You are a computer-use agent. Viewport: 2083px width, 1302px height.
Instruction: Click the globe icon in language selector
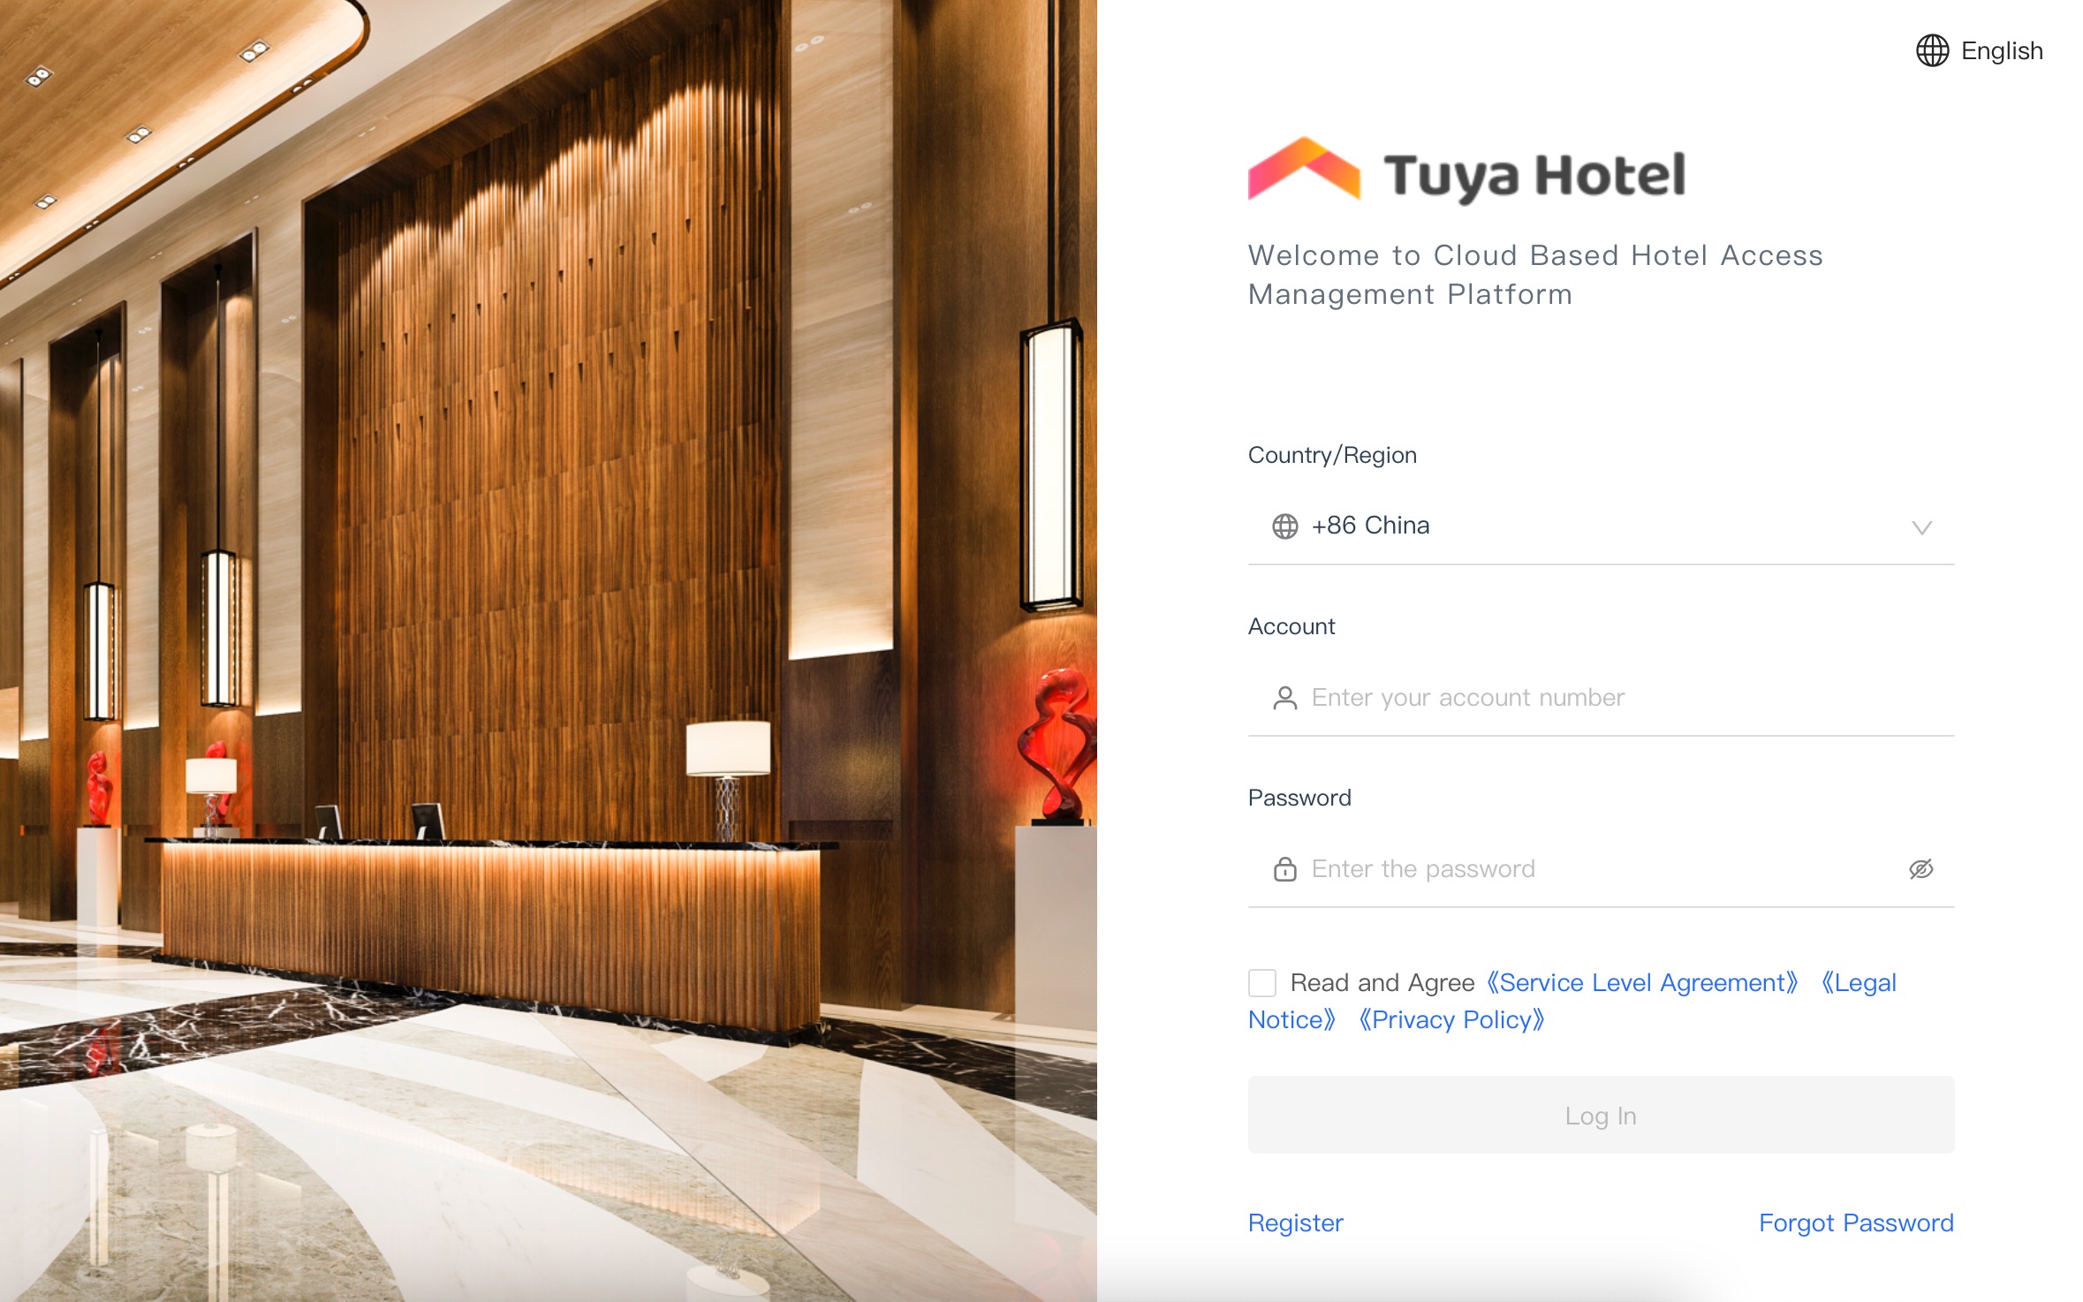(1933, 51)
